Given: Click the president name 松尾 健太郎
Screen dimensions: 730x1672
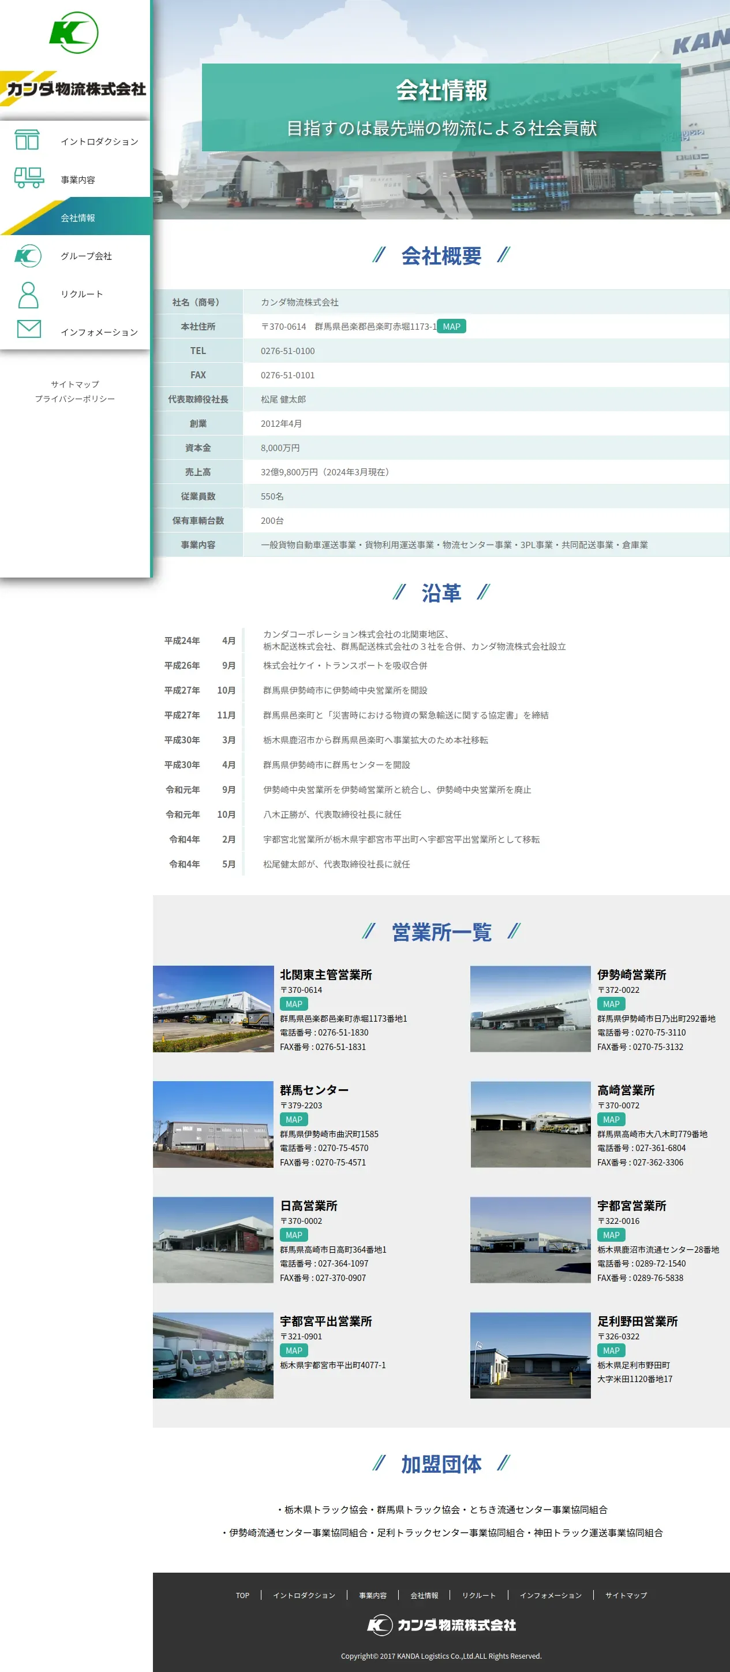Looking at the screenshot, I should coord(283,399).
